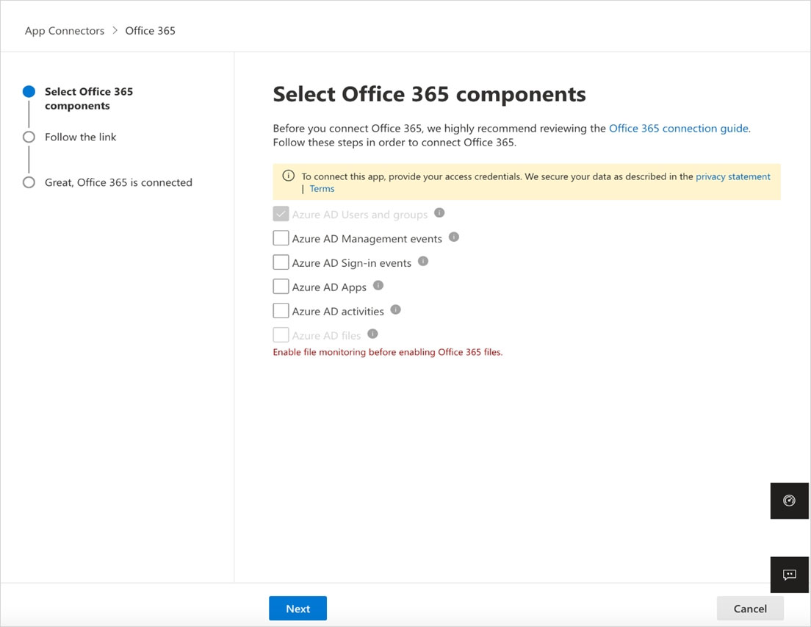Click the 'Azure AD Sign-in events' label
This screenshot has height=627, width=811.
click(x=352, y=263)
